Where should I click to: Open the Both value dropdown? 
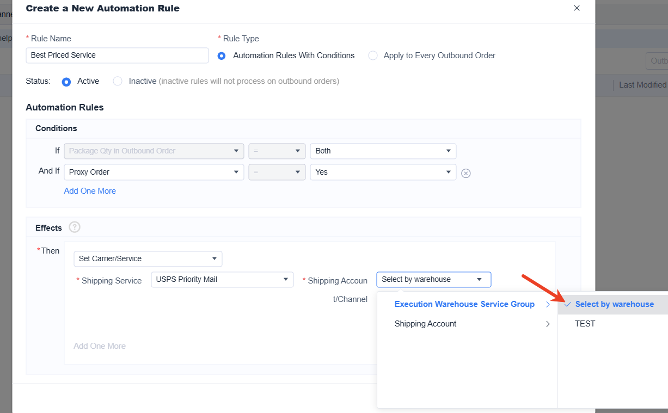click(x=383, y=151)
